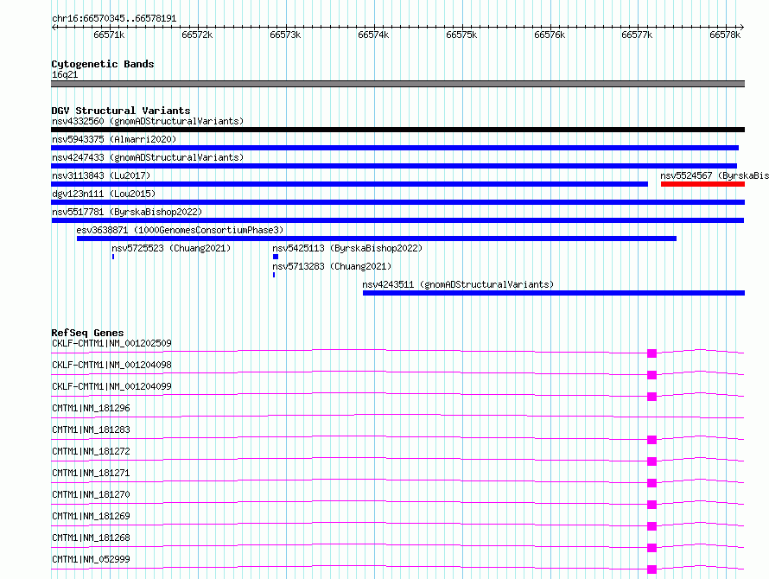Click the nsv3113843 (Lu2017) label
The width and height of the screenshot is (769, 579).
pos(101,175)
